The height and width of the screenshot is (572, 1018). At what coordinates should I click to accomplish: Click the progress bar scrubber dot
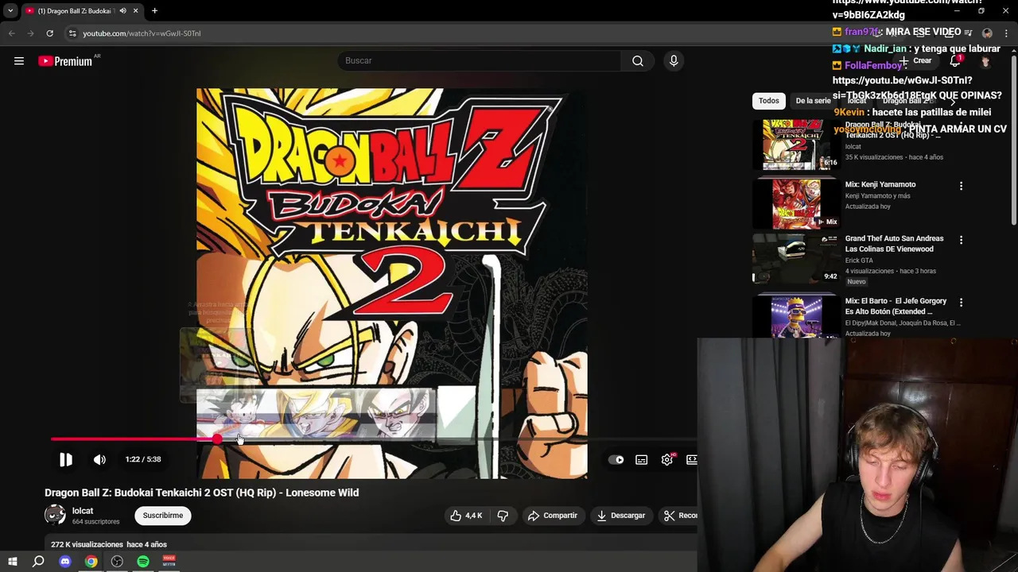217,439
